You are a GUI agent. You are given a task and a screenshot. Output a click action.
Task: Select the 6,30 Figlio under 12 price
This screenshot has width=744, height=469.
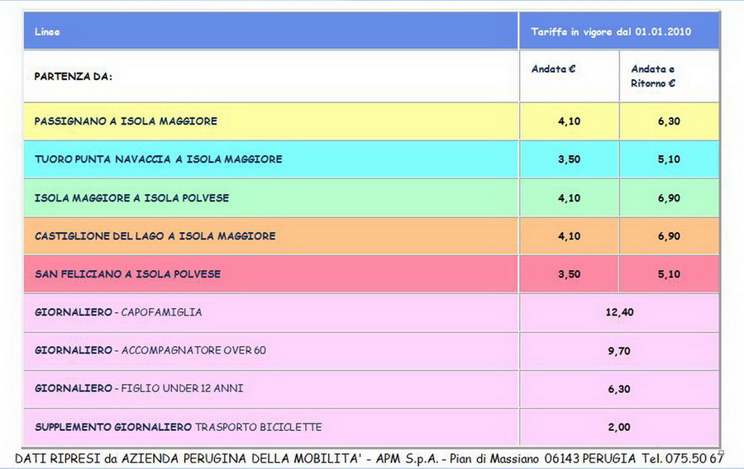click(618, 390)
